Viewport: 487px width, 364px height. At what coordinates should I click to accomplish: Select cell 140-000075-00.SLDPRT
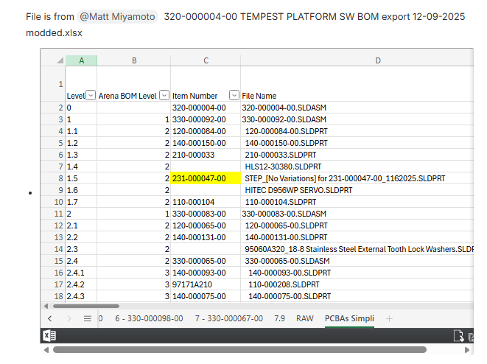point(357,297)
